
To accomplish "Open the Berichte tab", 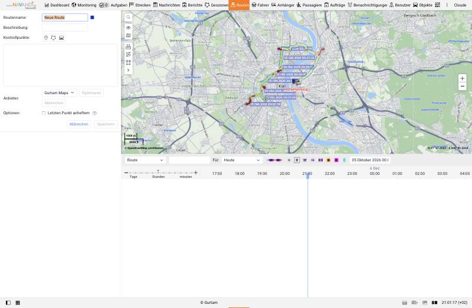I will click(192, 5).
